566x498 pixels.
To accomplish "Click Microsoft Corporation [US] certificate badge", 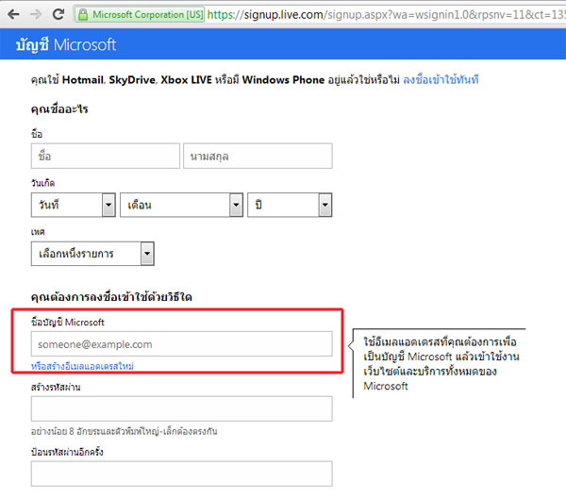I will 140,15.
